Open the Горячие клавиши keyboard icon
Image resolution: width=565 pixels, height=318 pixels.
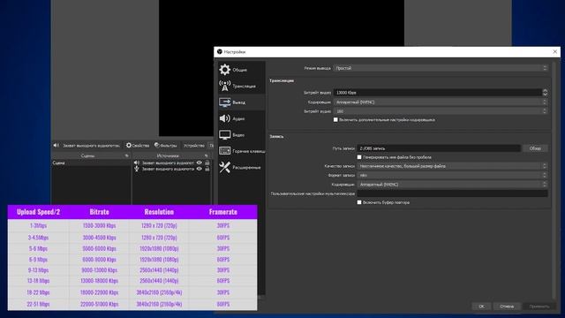(225, 151)
